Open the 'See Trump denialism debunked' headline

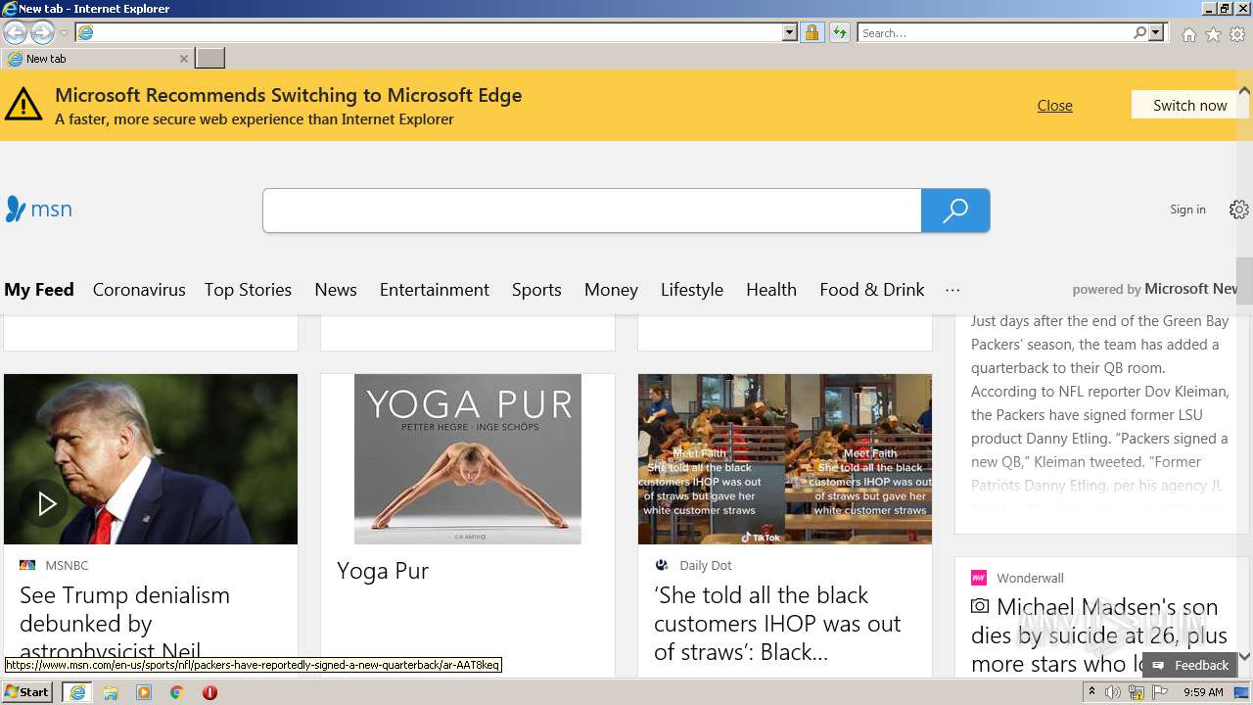[x=125, y=624]
